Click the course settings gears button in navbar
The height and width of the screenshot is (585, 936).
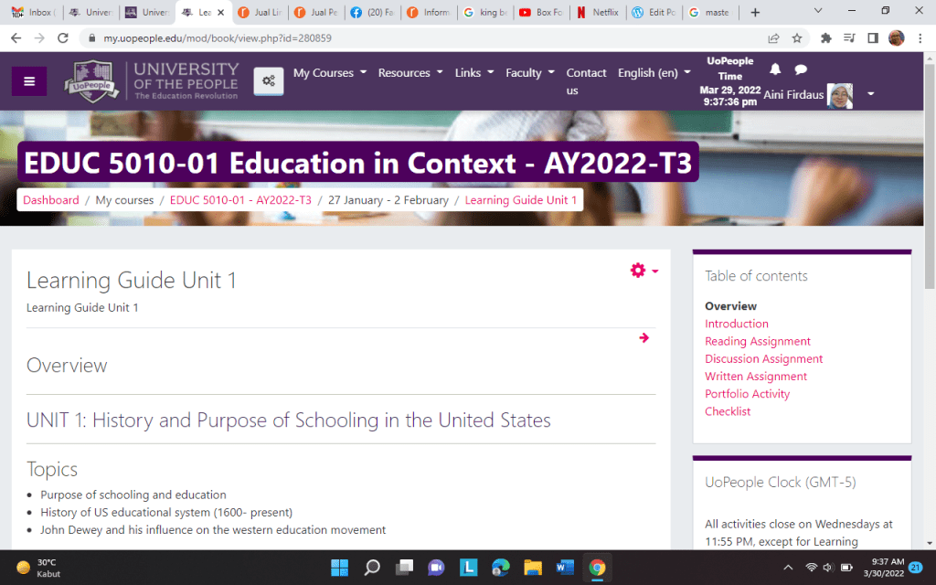tap(269, 81)
